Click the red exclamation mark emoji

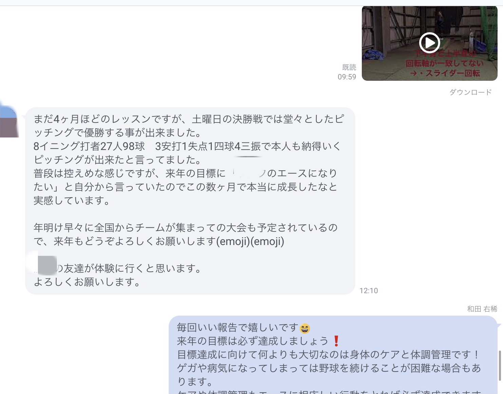pos(336,341)
